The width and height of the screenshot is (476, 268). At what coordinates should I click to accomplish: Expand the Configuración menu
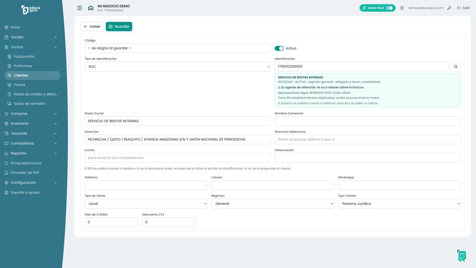(x=31, y=183)
